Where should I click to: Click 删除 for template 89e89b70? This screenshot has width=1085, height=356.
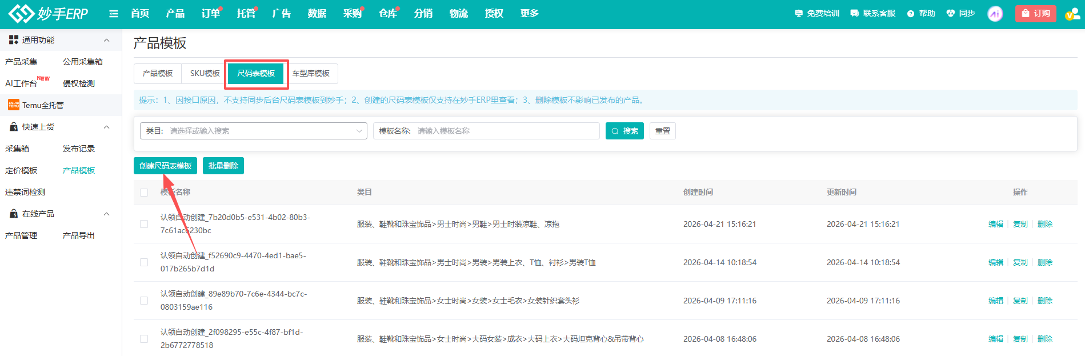point(1045,301)
